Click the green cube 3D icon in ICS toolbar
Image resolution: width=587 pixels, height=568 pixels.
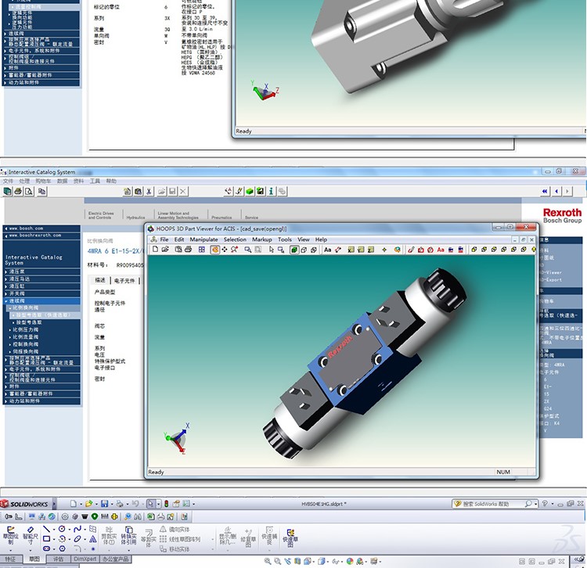coord(250,191)
